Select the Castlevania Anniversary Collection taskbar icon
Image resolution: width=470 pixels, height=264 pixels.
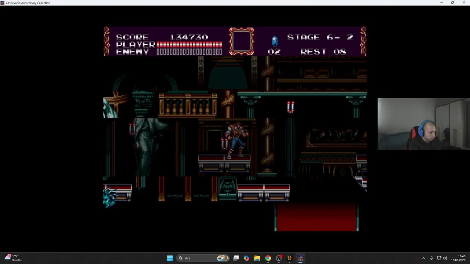pos(300,258)
